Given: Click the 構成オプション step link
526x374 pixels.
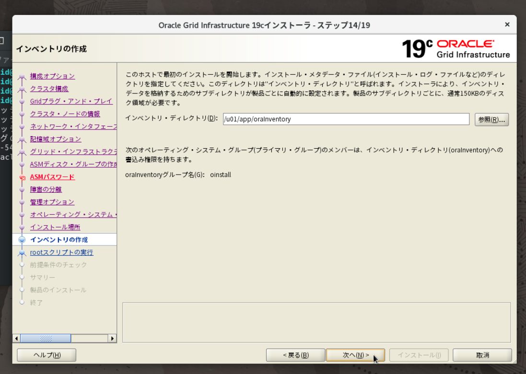Looking at the screenshot, I should (52, 76).
